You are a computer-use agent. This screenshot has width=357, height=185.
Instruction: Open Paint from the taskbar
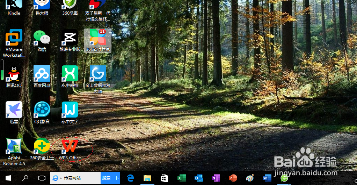pyautogui.click(x=250, y=178)
